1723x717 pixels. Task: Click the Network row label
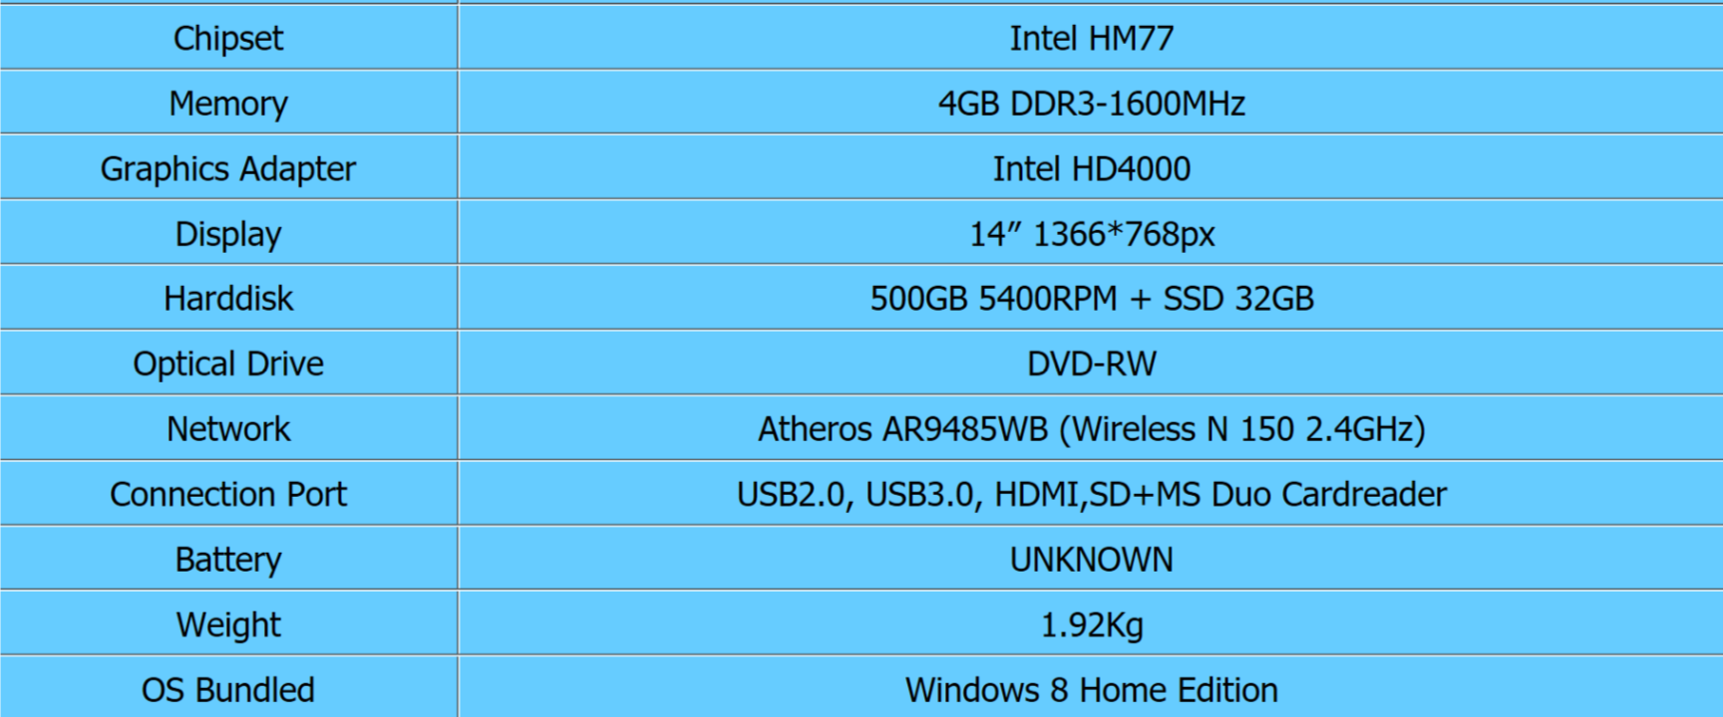[x=228, y=429]
